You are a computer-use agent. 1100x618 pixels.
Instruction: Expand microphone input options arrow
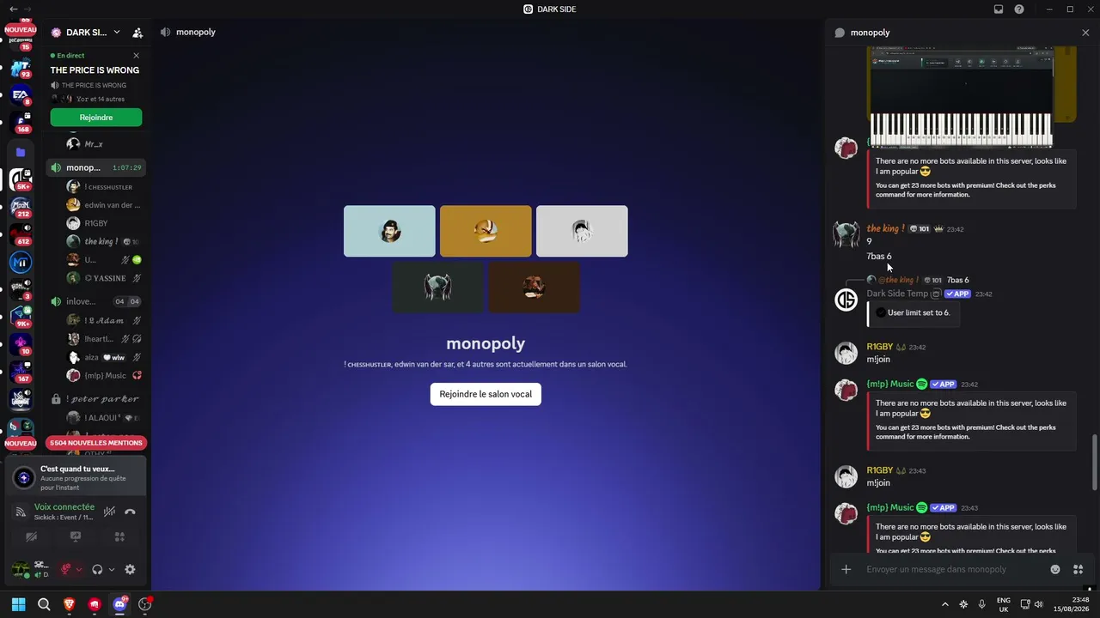pyautogui.click(x=79, y=569)
